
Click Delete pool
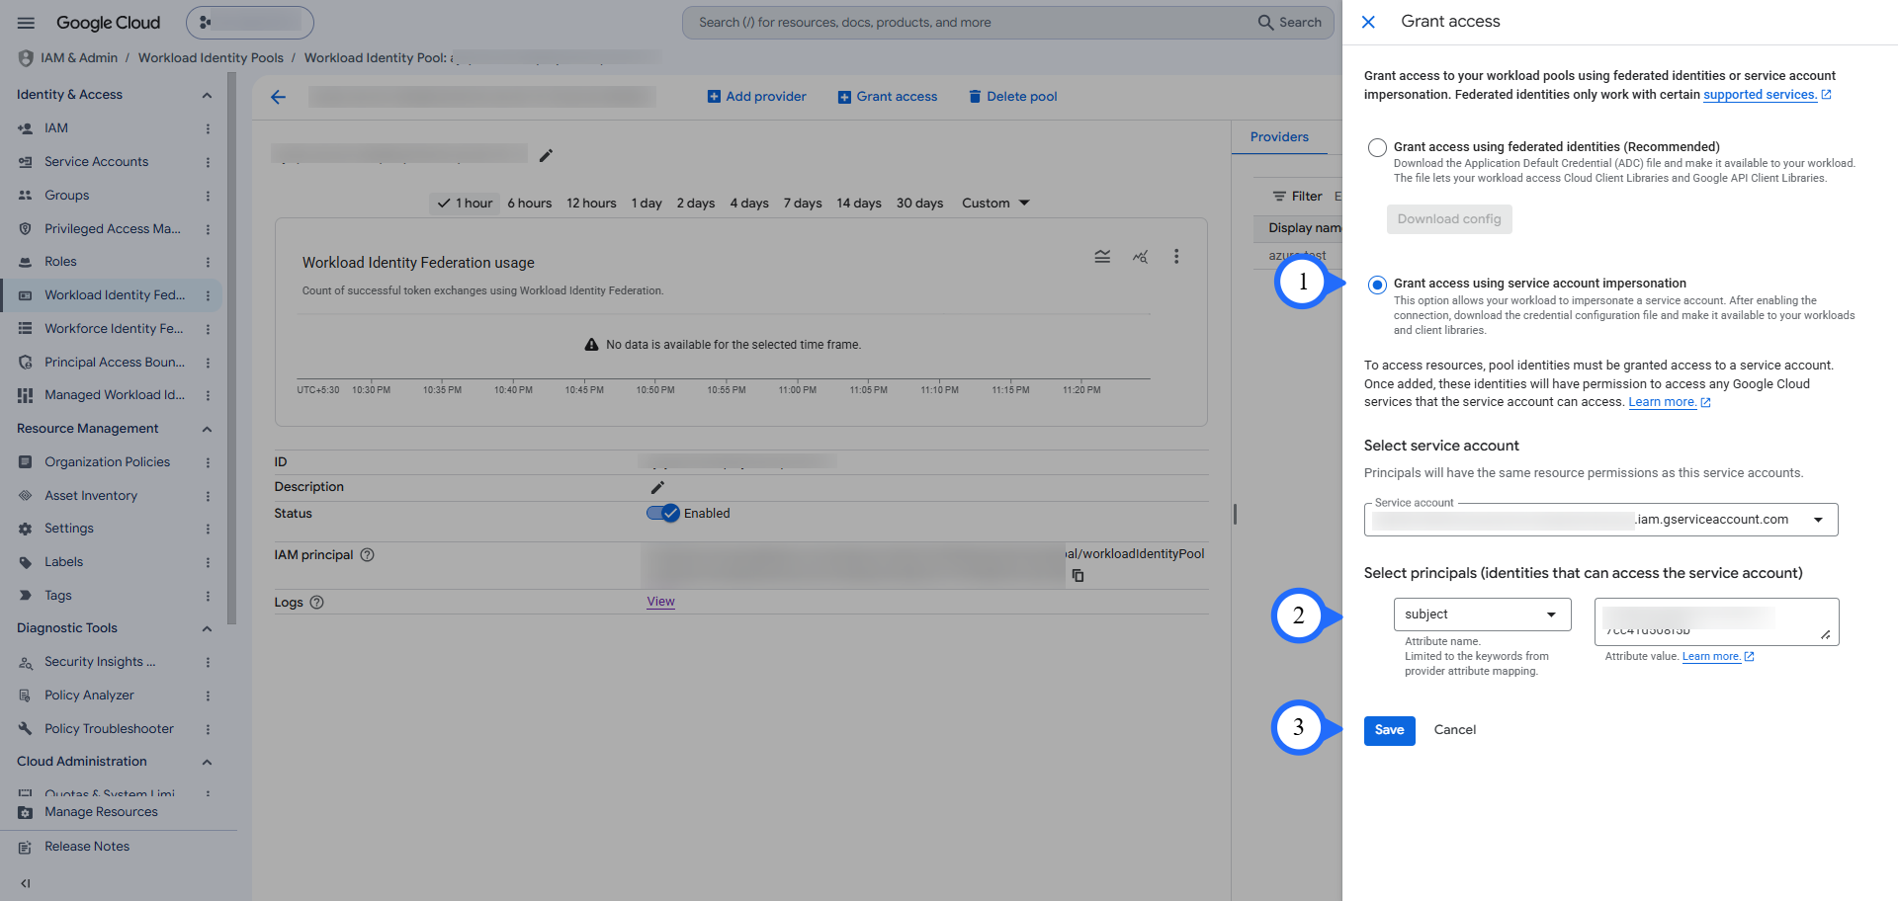(1013, 97)
